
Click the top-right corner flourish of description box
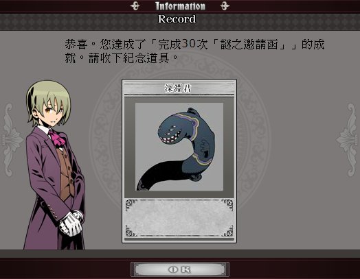(227, 204)
